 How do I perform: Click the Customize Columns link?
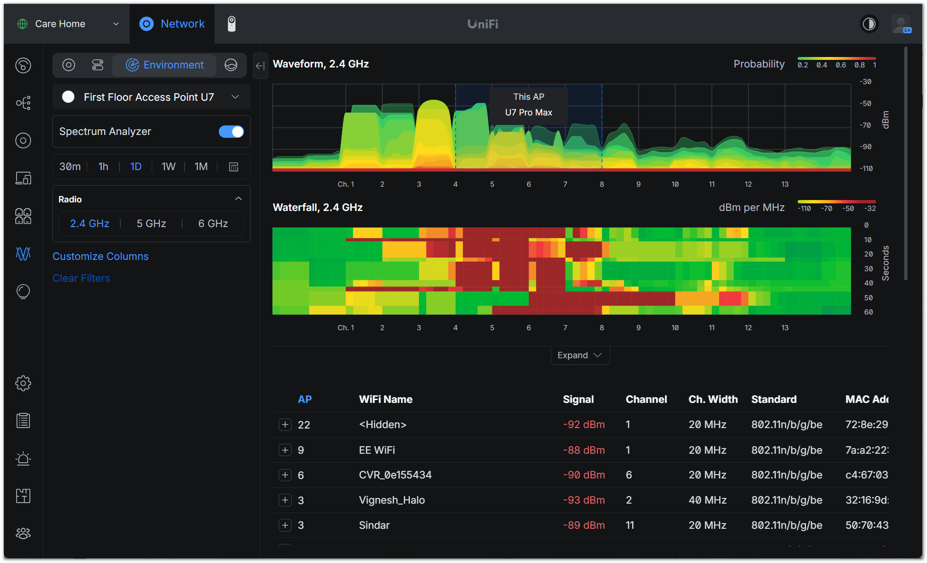pyautogui.click(x=100, y=257)
